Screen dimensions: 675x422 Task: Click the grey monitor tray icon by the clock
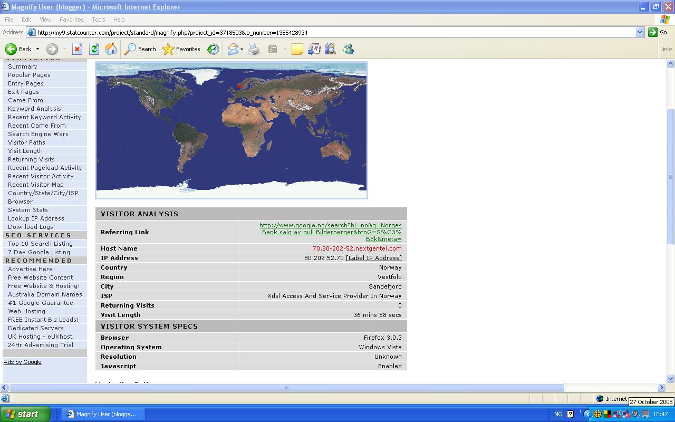[x=645, y=414]
